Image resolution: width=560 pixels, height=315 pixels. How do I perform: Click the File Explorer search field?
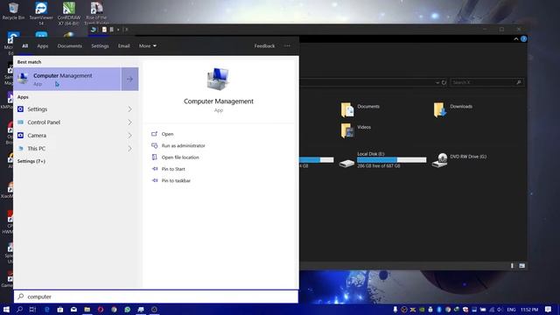click(487, 82)
